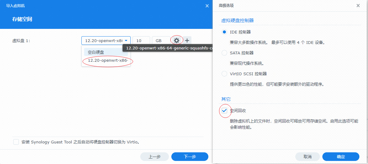Go back with the 上一步 button
368x164 pixels.
point(154,157)
